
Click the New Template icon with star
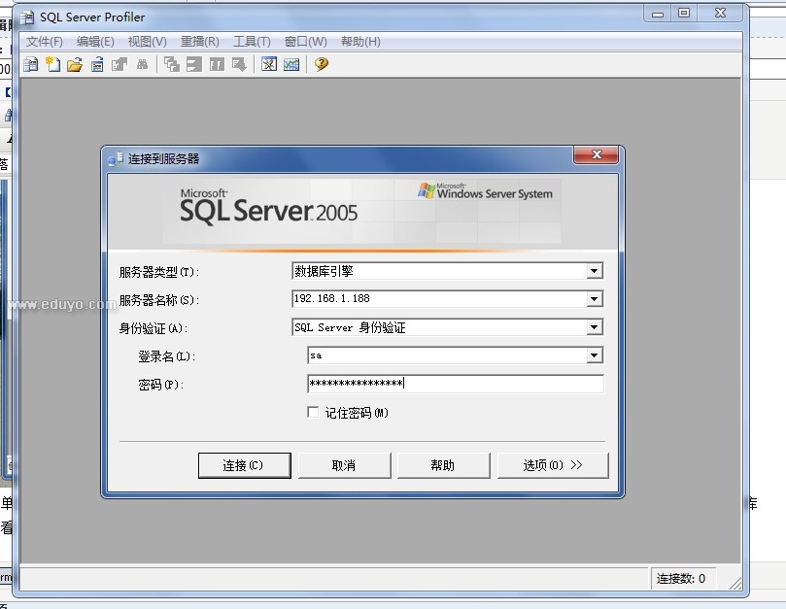[x=51, y=65]
